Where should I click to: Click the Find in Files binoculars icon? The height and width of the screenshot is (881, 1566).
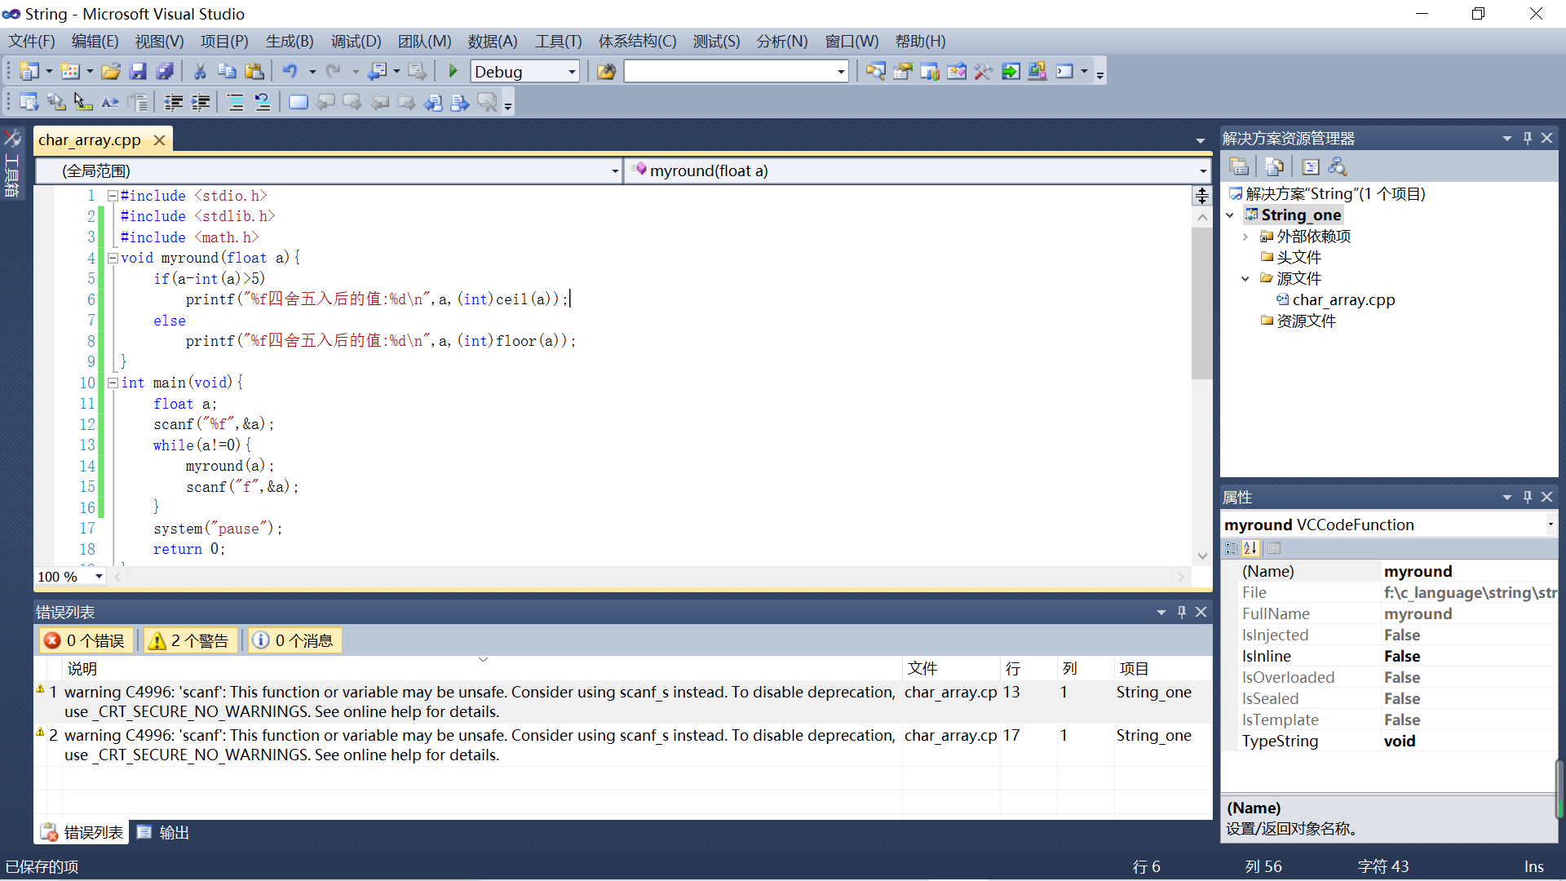point(606,72)
